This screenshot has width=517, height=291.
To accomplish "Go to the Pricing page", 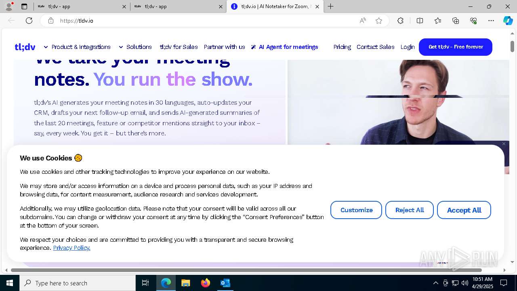I will pyautogui.click(x=342, y=47).
